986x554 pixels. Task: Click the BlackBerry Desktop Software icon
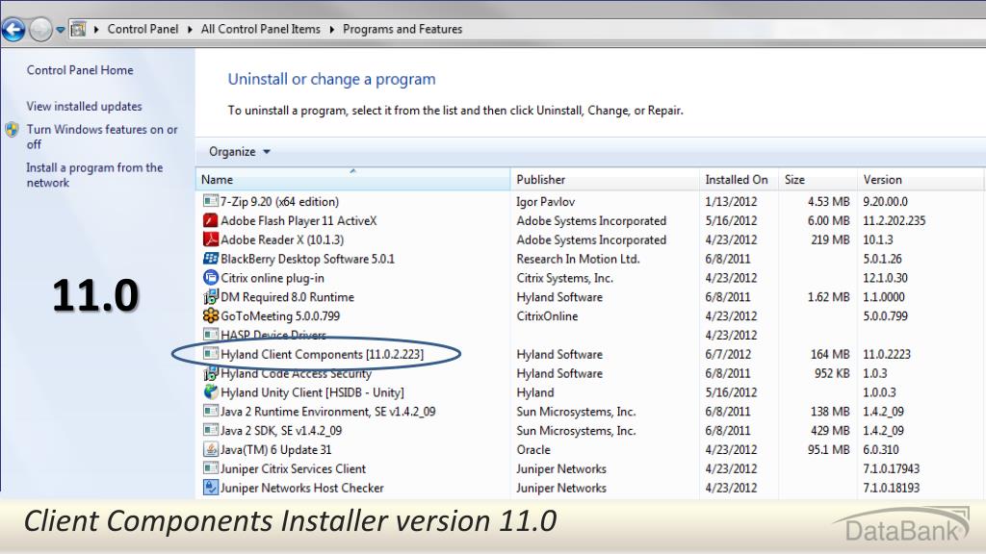coord(211,258)
